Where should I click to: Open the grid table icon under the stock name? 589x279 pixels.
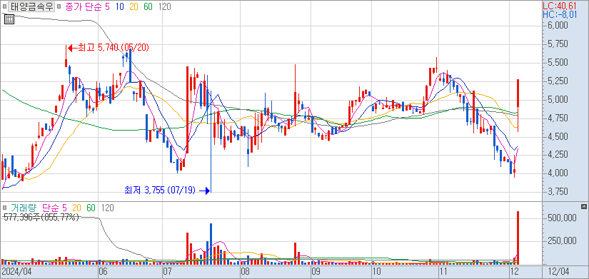pyautogui.click(x=9, y=19)
